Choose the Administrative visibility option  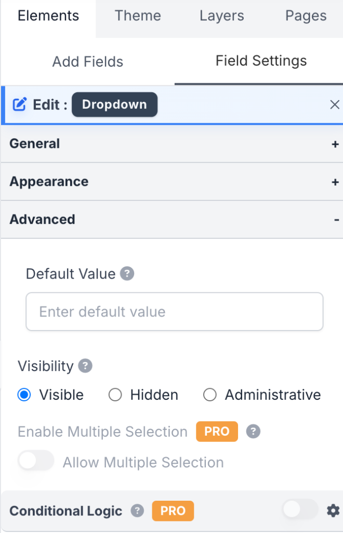click(x=209, y=395)
